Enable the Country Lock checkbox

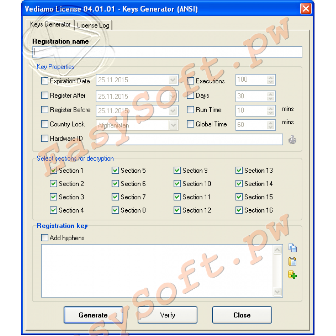(45, 124)
